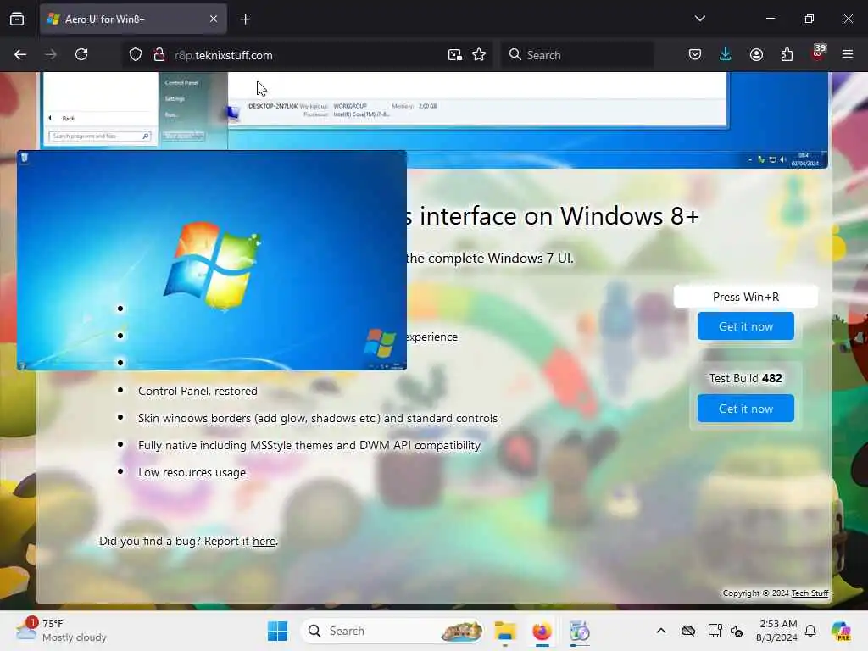This screenshot has height=651, width=868.
Task: Click the Windows 7 desktop preview image
Action: pos(212,260)
